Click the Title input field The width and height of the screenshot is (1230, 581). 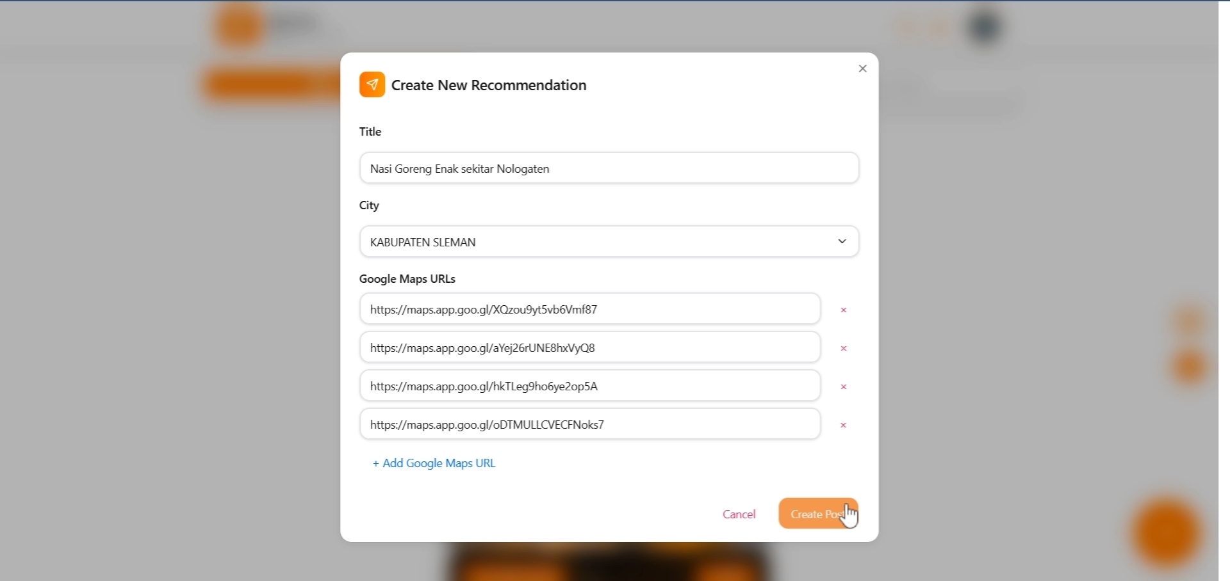click(609, 168)
